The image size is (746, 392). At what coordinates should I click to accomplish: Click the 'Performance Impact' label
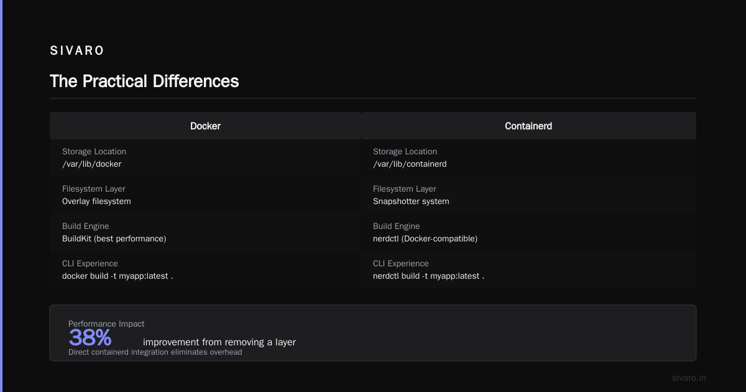(x=106, y=324)
